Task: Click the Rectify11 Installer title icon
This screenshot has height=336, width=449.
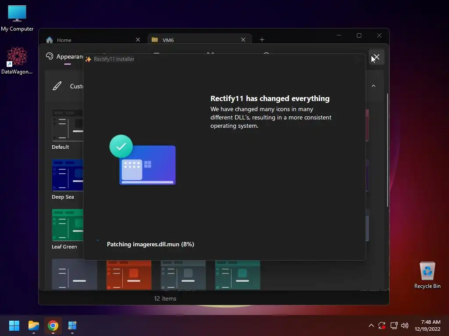Action: [x=88, y=59]
